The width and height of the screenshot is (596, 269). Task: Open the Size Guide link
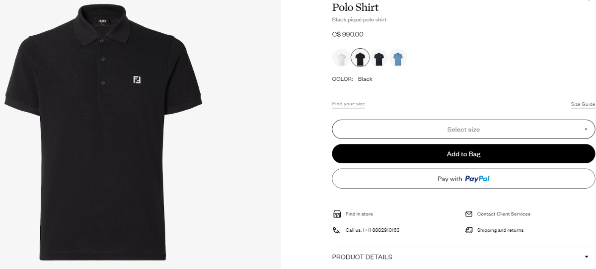coord(583,104)
